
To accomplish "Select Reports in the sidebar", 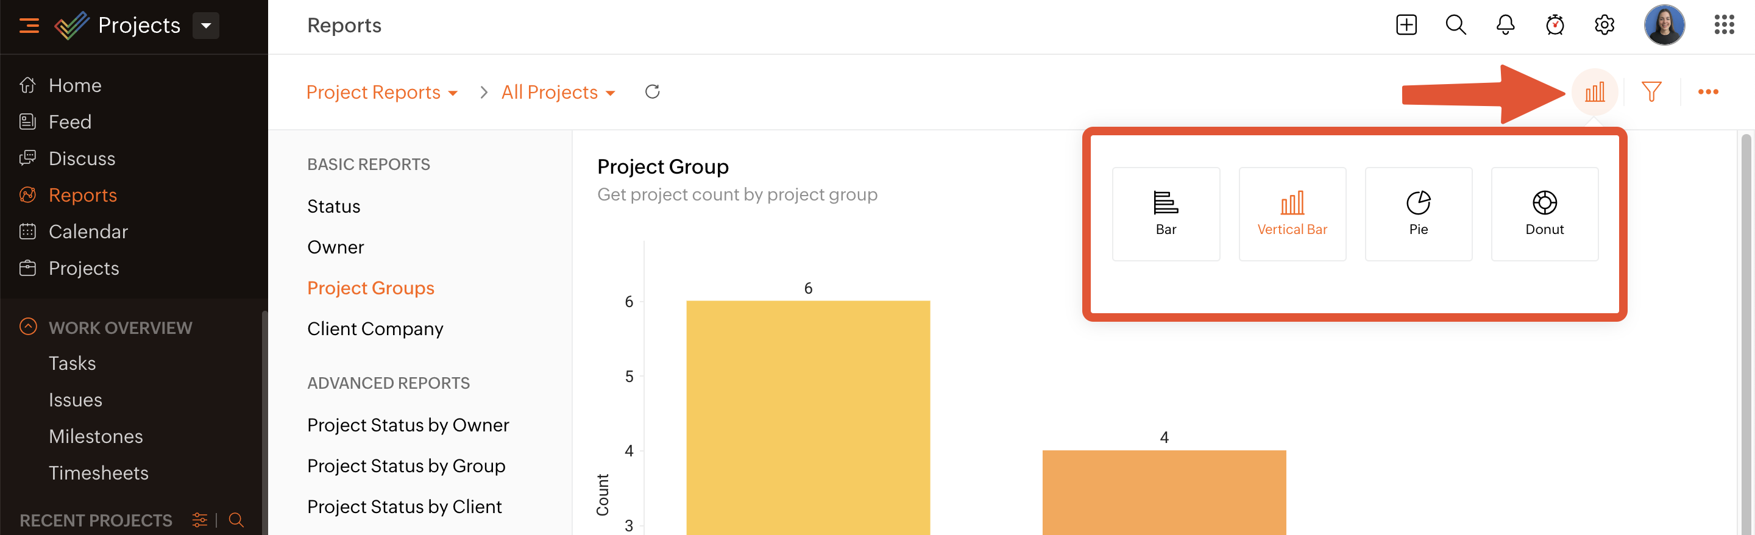I will [x=83, y=195].
